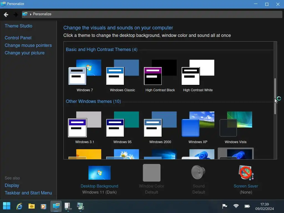Click the address bar root icon
This screenshot has height=213, width=284.
25,14
